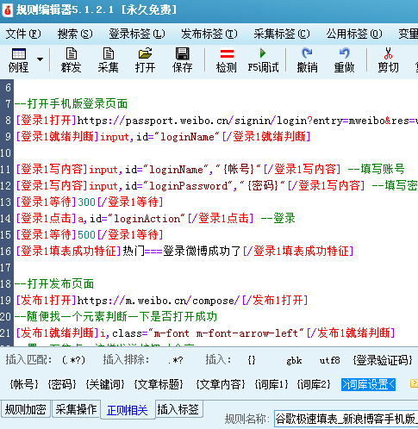Open the 文件(F) menu
Screen dimensions: 418x429
23,34
